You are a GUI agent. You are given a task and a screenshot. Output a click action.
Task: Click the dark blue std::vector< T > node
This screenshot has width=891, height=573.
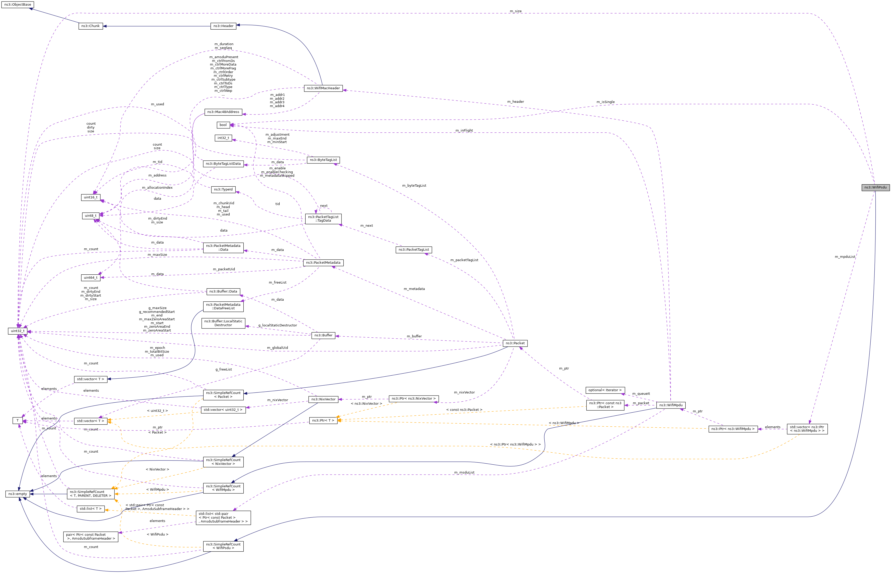click(x=91, y=379)
